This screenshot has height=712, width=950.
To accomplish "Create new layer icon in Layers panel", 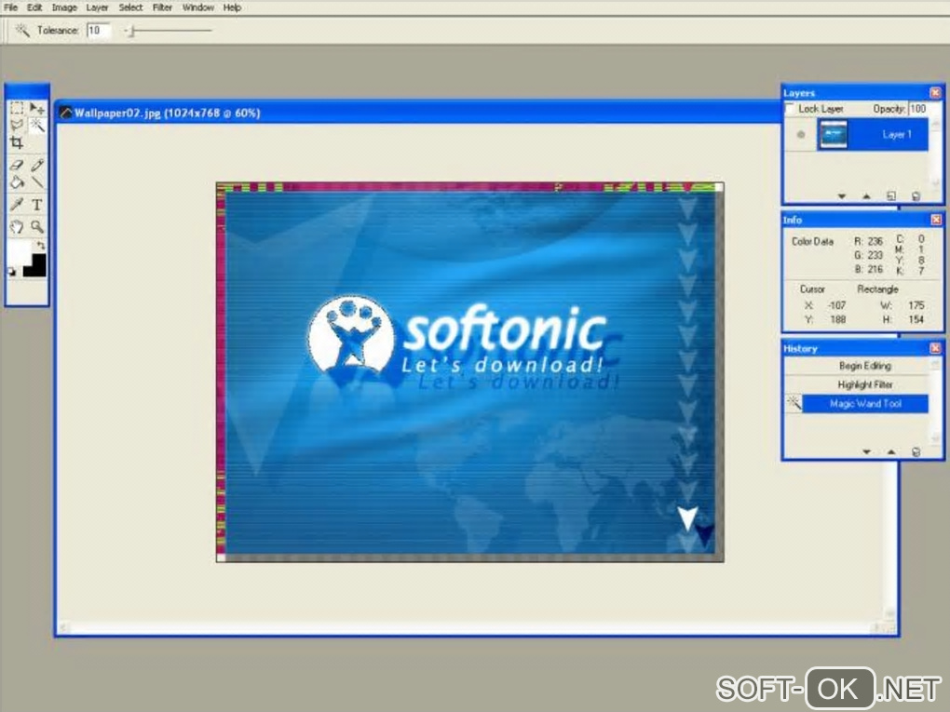I will (890, 196).
